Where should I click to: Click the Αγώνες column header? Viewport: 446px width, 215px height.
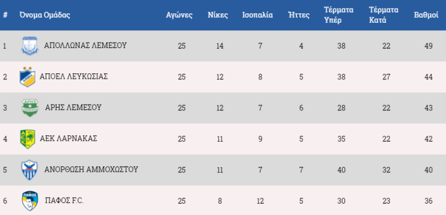tap(179, 15)
